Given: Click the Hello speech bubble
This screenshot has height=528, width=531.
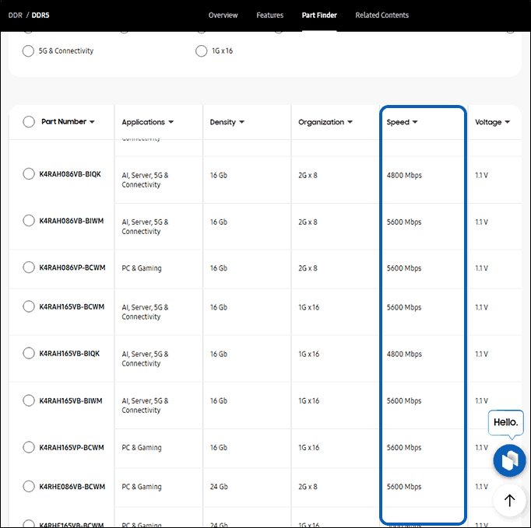Looking at the screenshot, I should point(505,422).
